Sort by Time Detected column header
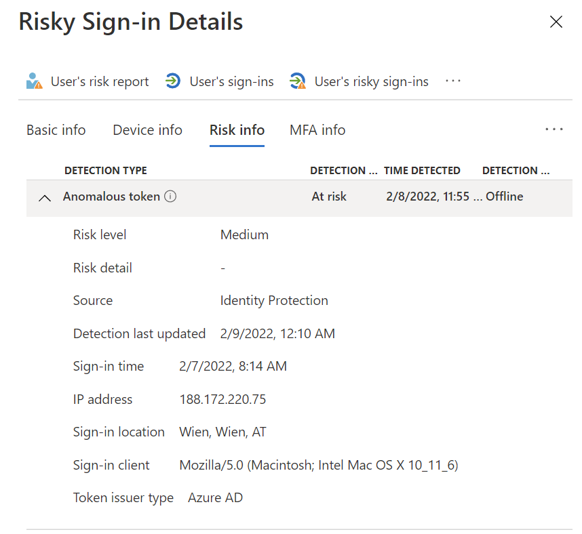The image size is (582, 534). (x=422, y=171)
